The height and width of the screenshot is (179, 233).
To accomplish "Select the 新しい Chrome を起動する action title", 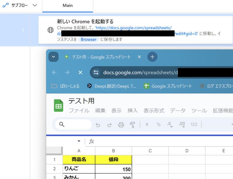I will pyautogui.click(x=85, y=22).
